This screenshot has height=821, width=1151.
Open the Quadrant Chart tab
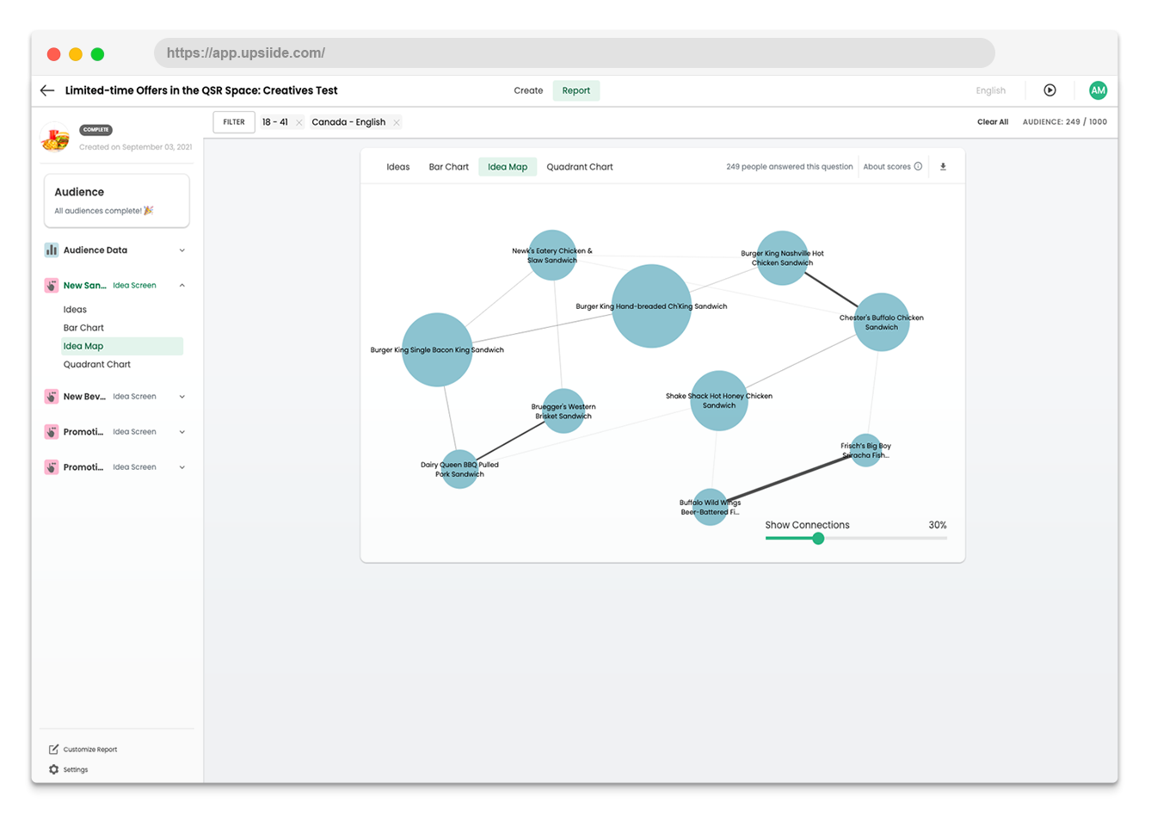click(x=580, y=167)
